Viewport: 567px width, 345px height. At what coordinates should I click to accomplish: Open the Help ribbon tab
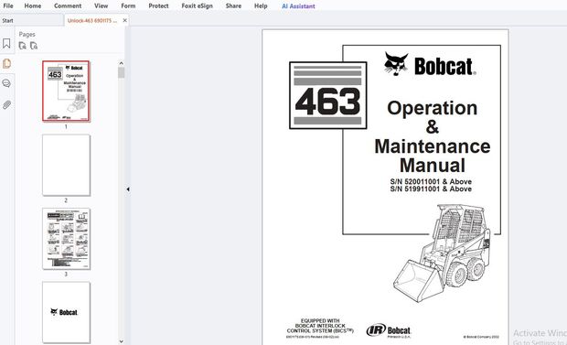(x=261, y=5)
